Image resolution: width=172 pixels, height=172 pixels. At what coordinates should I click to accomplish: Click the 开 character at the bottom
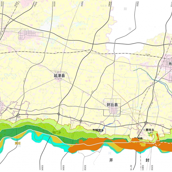111,160
